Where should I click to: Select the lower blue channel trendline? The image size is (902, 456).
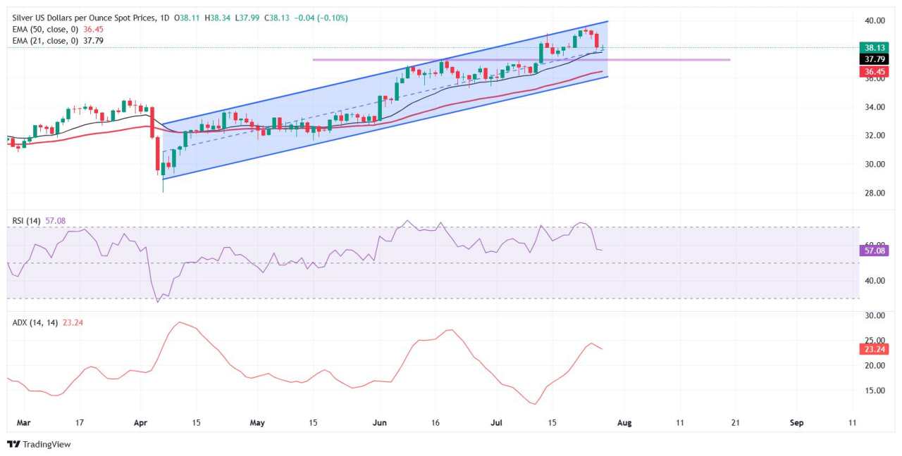click(x=385, y=127)
